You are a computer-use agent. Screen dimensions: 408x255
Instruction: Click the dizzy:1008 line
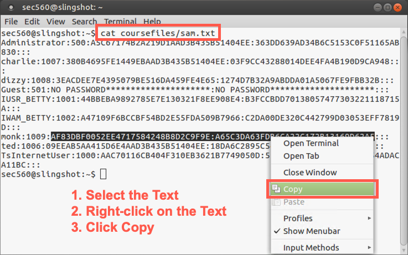tap(198, 80)
